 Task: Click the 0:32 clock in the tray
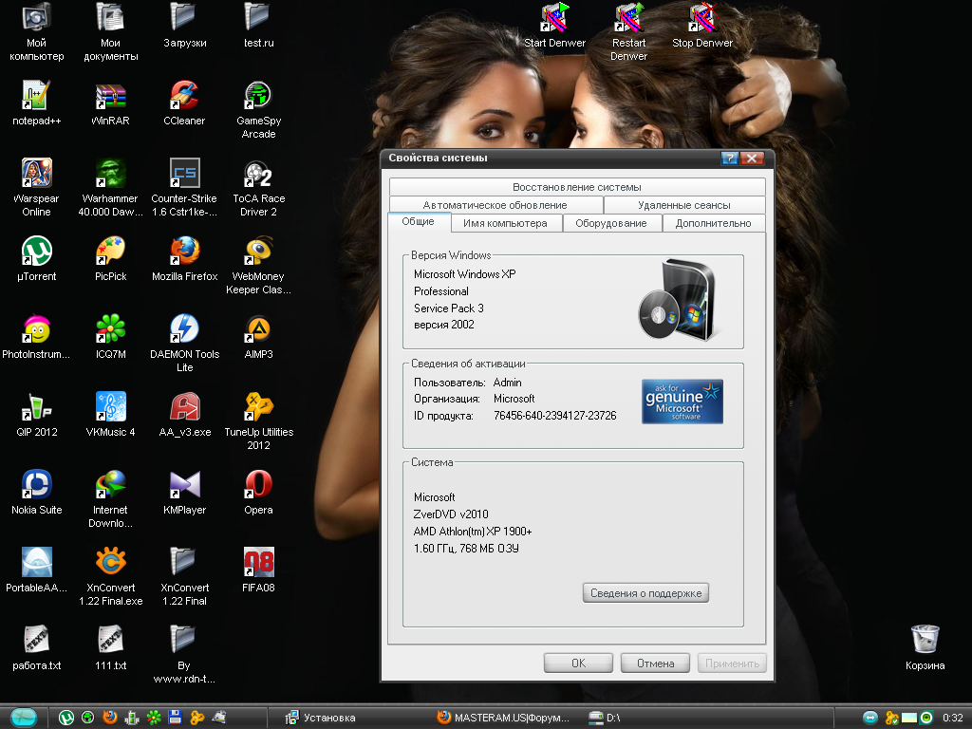(953, 718)
